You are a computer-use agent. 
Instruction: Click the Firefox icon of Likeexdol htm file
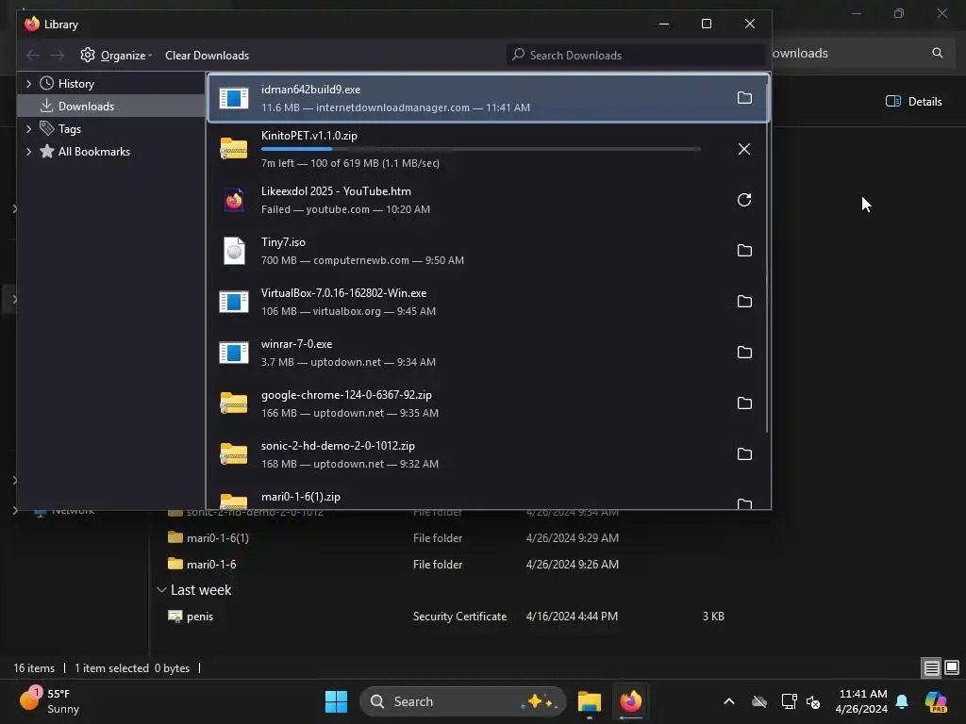tap(234, 200)
